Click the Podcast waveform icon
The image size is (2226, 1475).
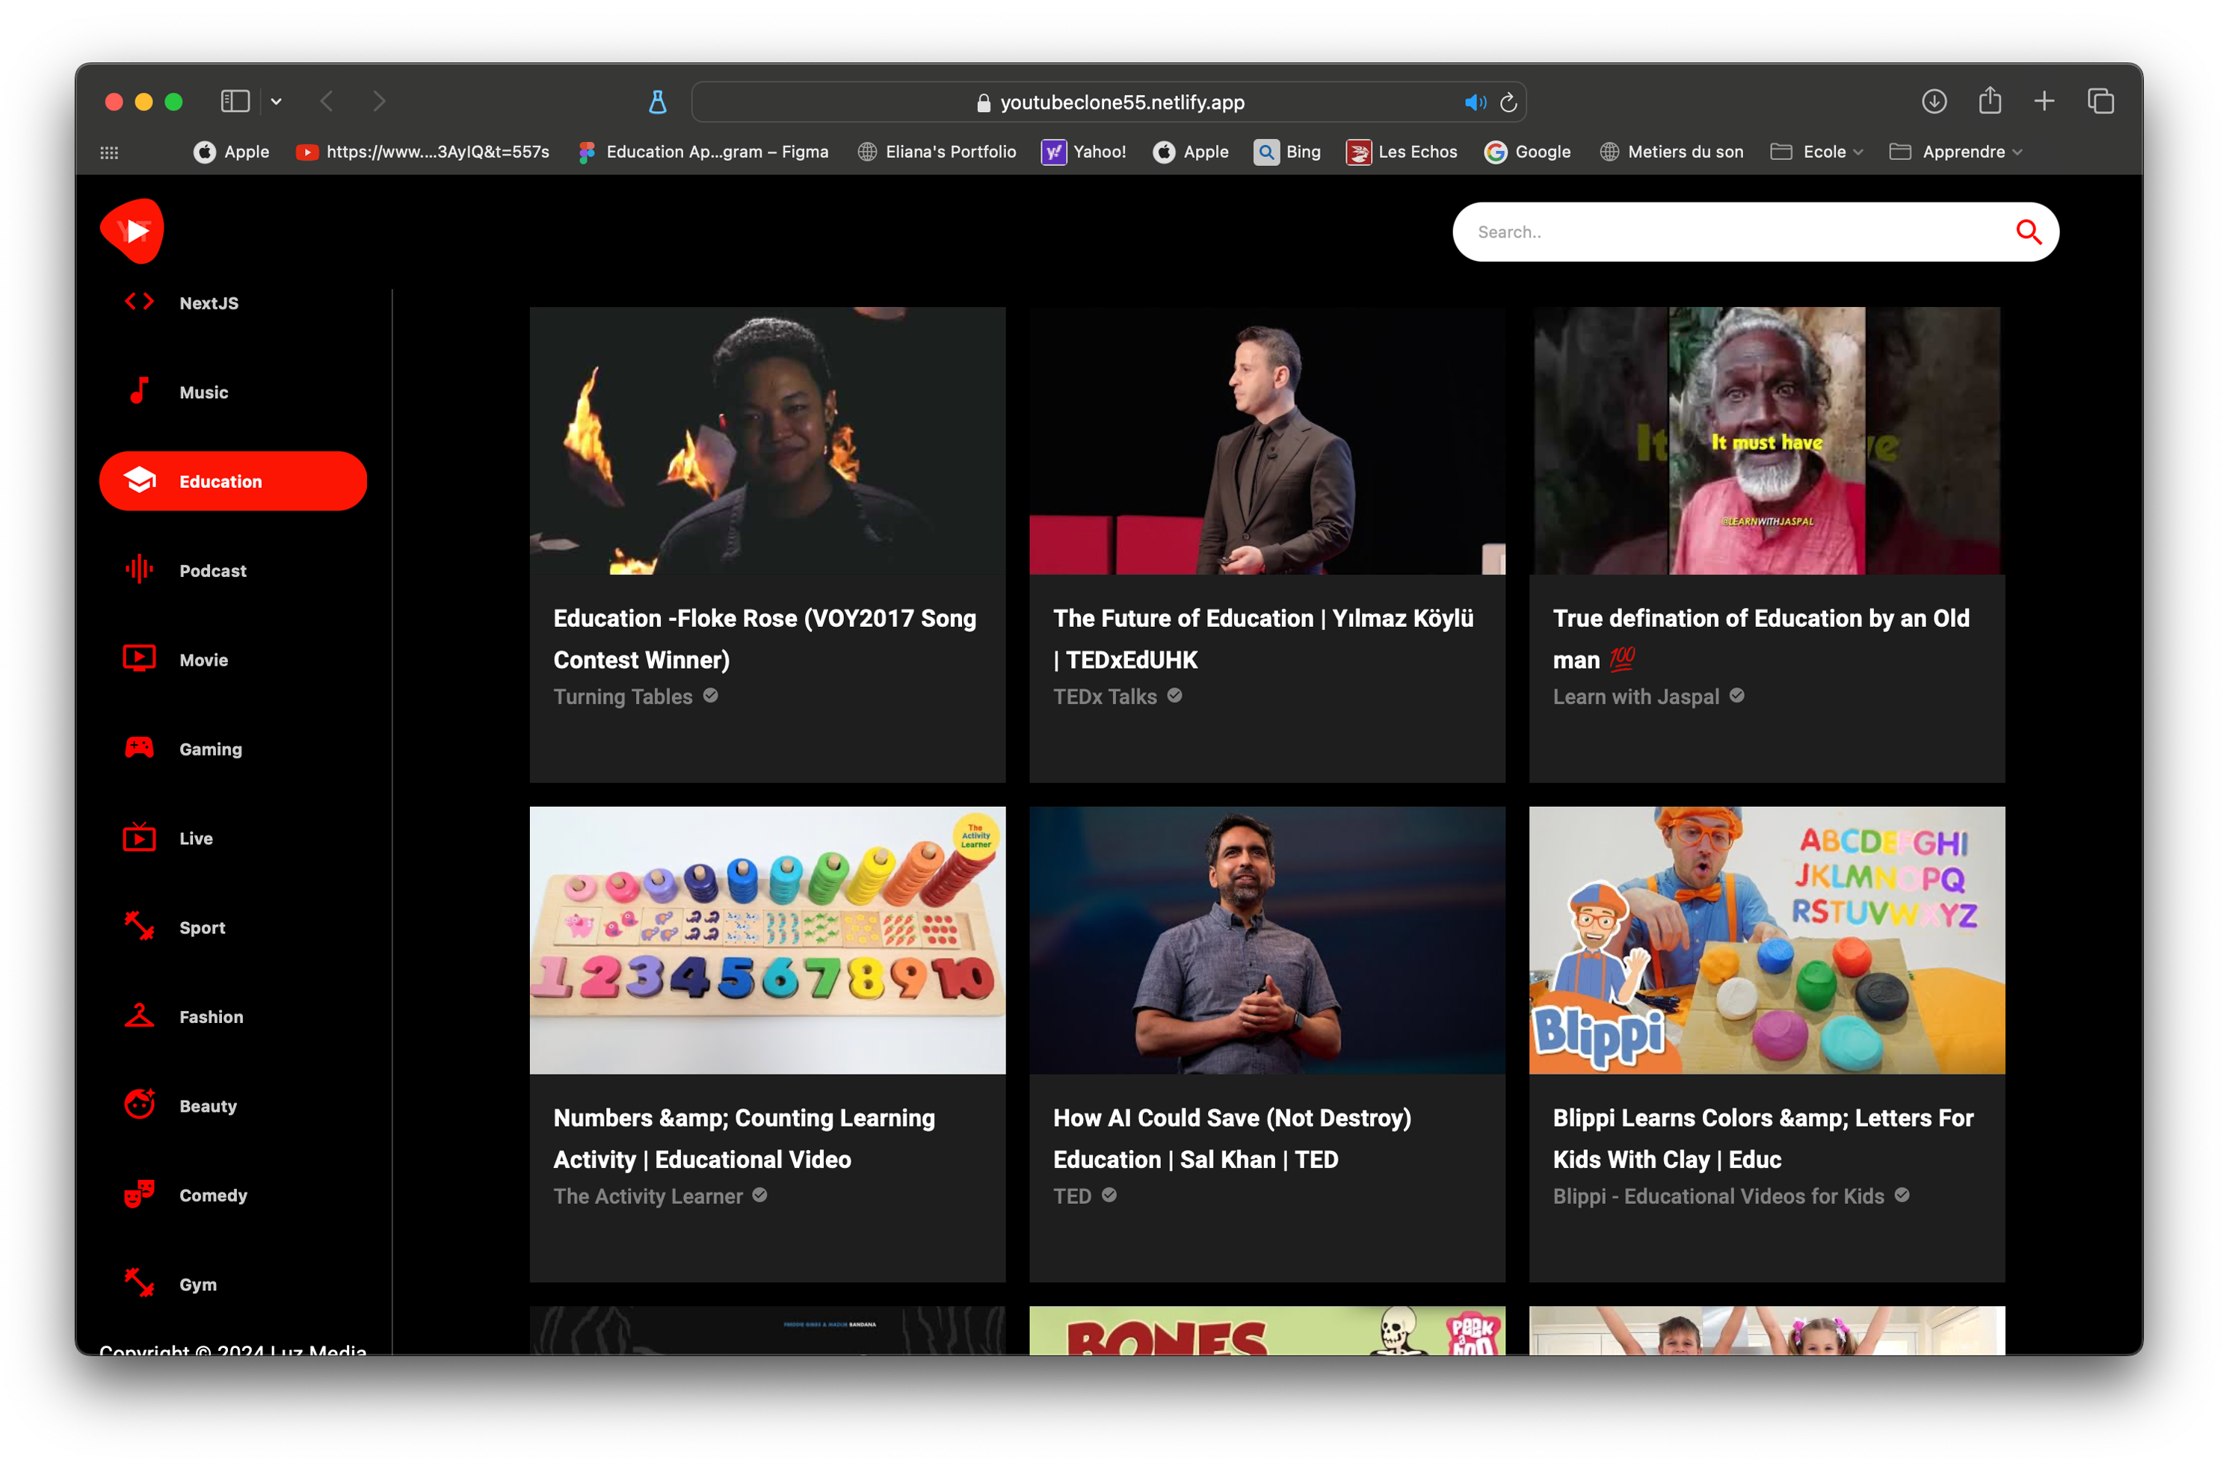tap(139, 569)
